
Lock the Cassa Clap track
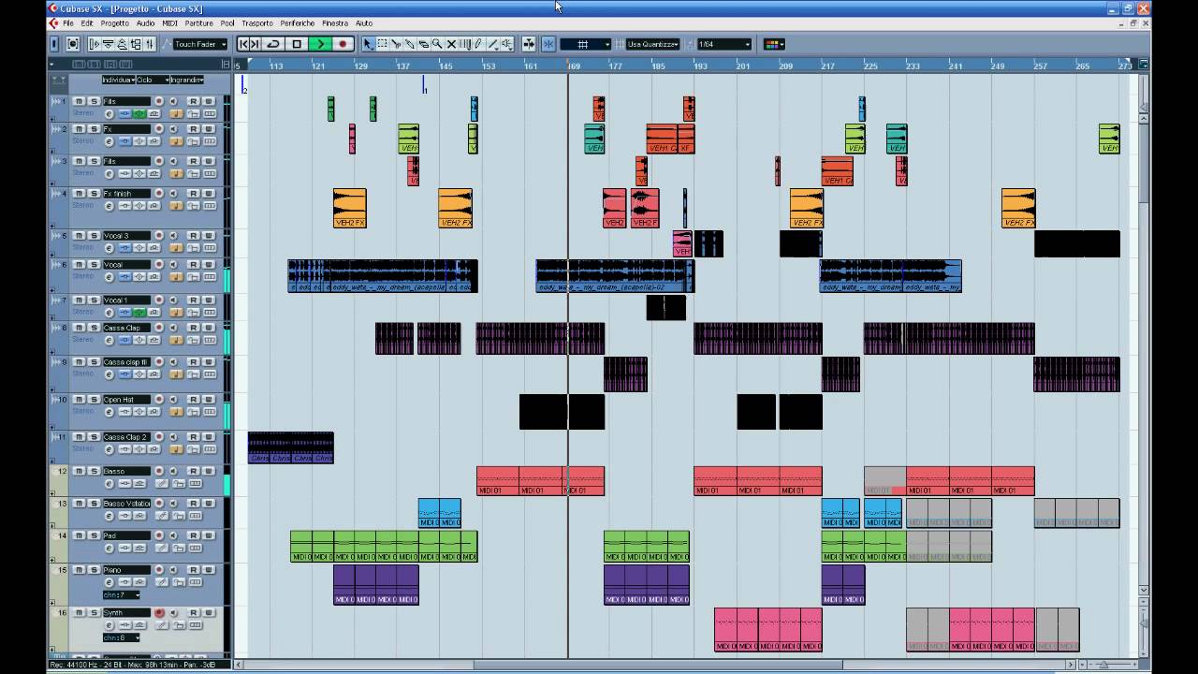click(x=194, y=342)
